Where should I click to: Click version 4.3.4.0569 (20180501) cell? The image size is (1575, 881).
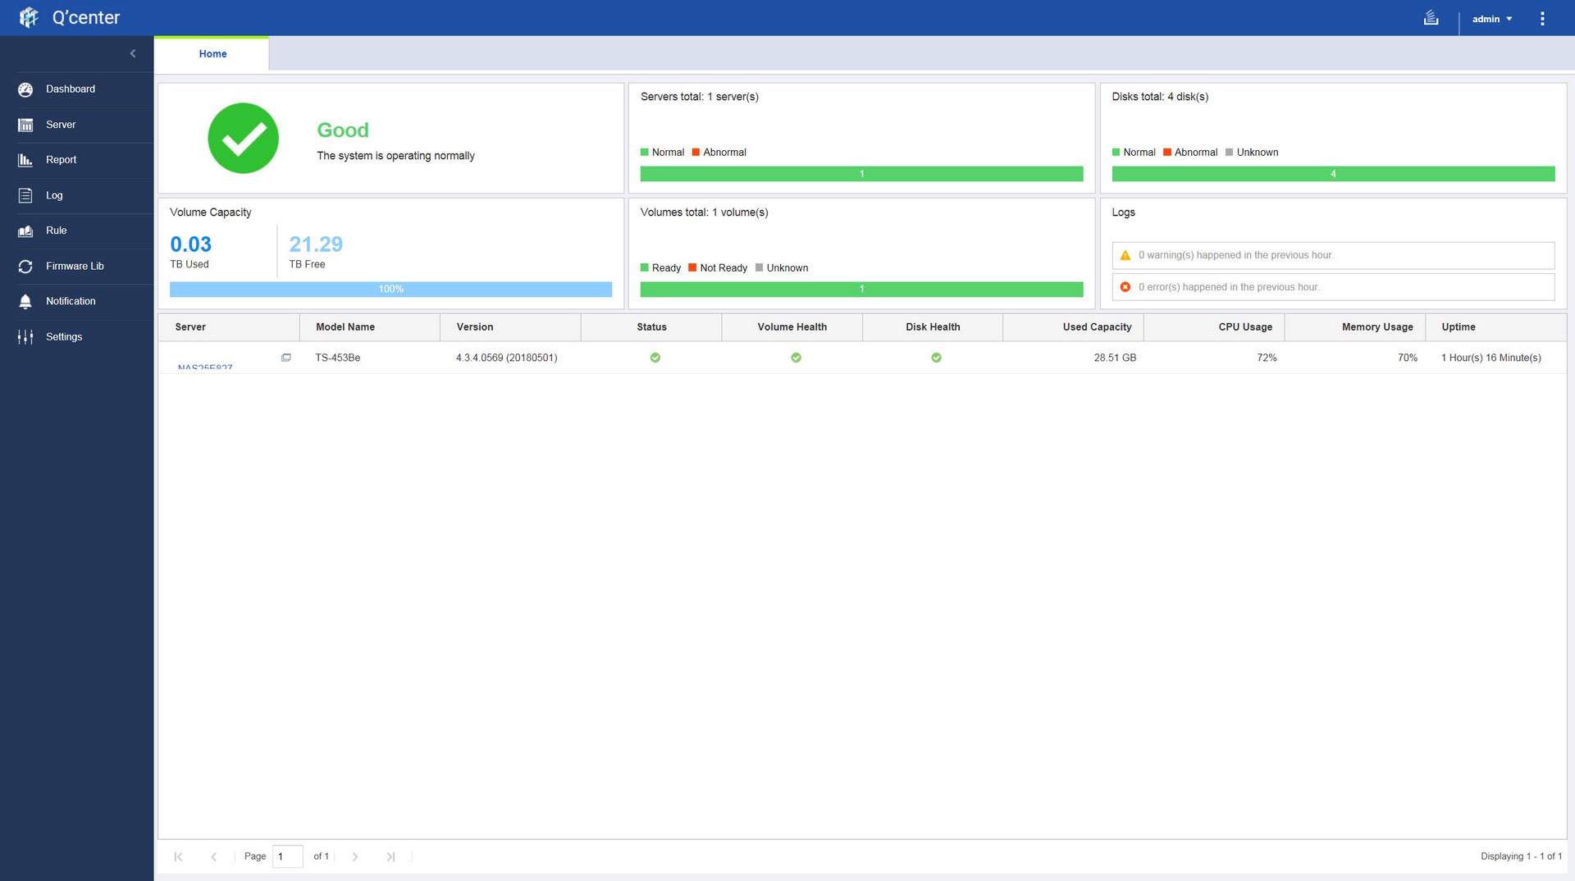507,358
